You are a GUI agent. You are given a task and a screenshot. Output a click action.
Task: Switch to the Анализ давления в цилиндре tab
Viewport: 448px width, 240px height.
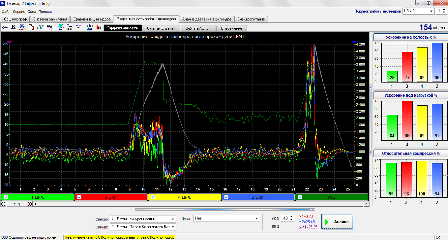(207, 19)
